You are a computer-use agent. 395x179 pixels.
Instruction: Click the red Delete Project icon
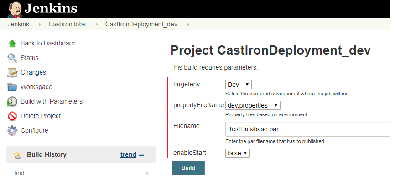(x=12, y=116)
